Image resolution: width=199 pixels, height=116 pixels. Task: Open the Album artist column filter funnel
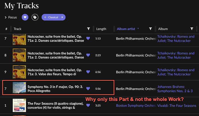click(150, 29)
